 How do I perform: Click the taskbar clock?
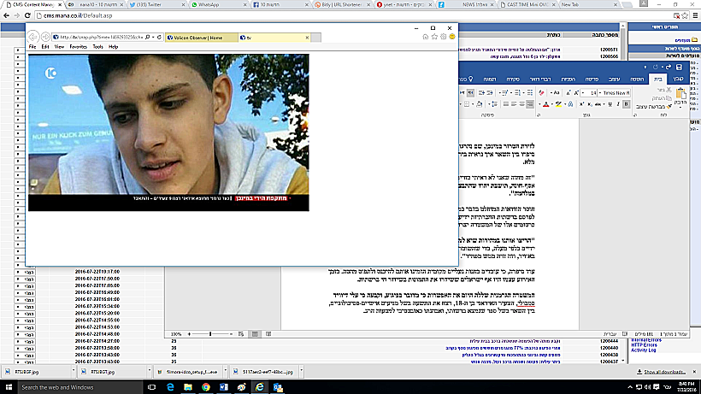[x=686, y=387]
